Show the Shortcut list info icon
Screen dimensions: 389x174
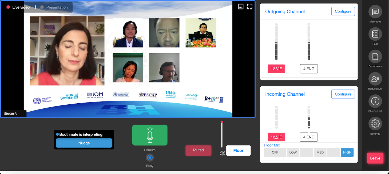pos(375,101)
